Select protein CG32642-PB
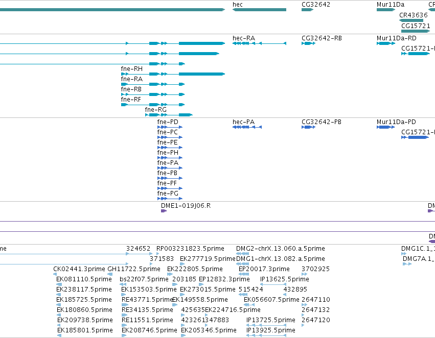This screenshot has height=338, width=435. [x=309, y=127]
